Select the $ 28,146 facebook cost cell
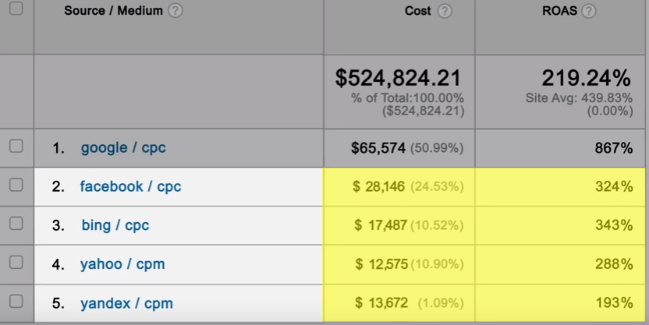The width and height of the screenshot is (649, 325). pos(379,186)
